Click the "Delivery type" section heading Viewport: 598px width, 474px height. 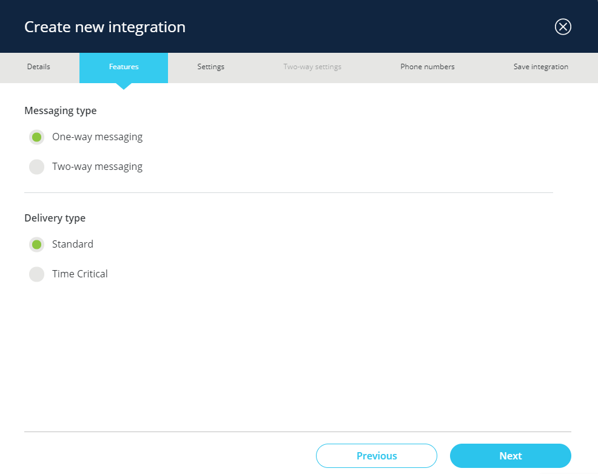55,218
